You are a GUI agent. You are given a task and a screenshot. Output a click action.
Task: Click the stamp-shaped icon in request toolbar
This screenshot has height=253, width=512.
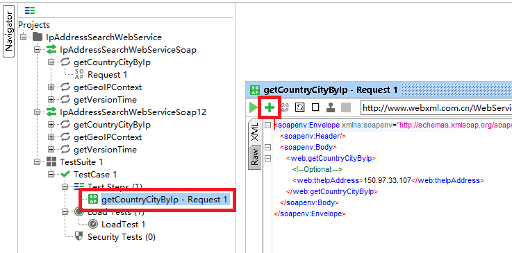[x=331, y=107]
